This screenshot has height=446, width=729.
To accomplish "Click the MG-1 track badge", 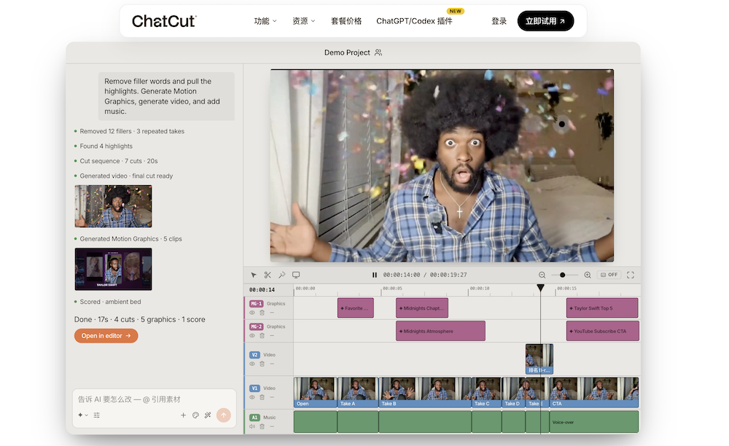I will click(x=256, y=303).
